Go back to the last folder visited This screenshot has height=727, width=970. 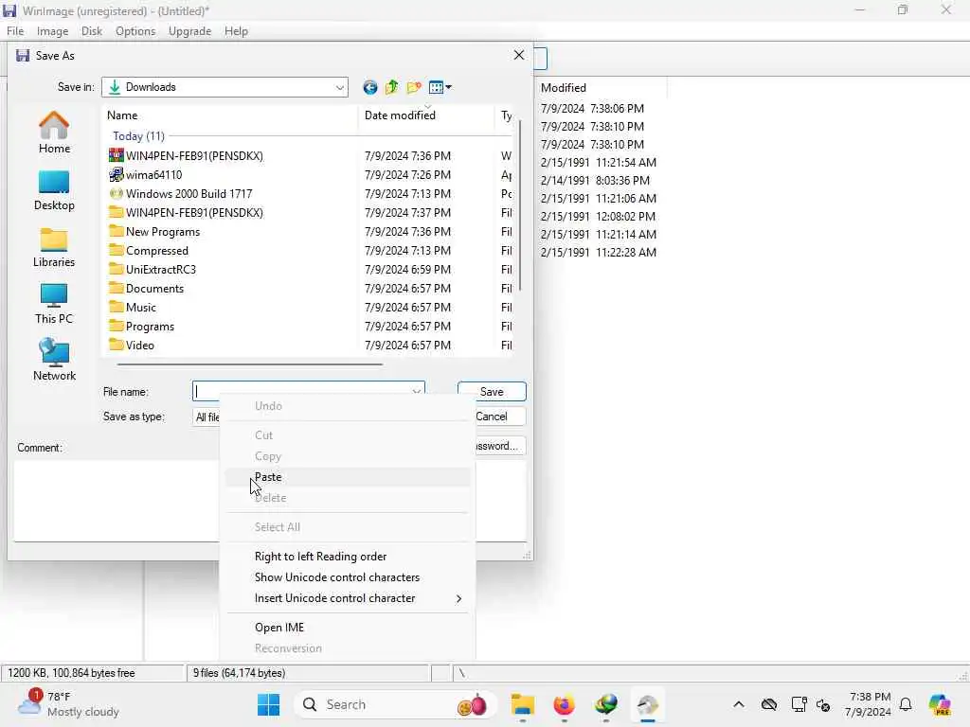(370, 87)
